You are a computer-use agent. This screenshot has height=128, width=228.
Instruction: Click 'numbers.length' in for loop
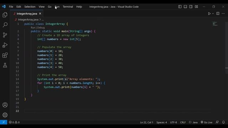pyautogui.click(x=81, y=83)
